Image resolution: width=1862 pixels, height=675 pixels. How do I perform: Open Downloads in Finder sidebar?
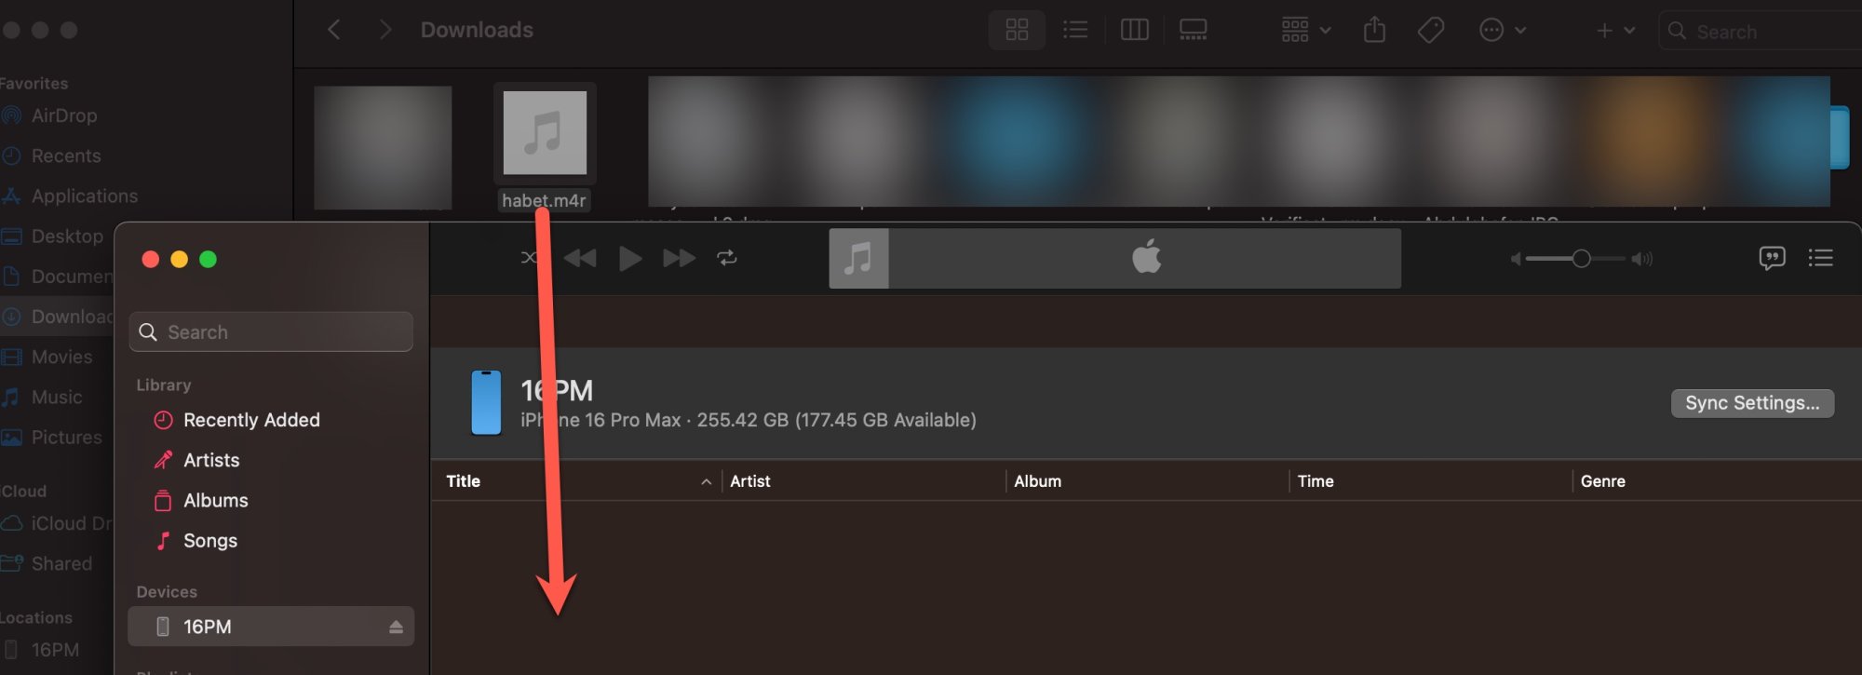click(x=56, y=317)
